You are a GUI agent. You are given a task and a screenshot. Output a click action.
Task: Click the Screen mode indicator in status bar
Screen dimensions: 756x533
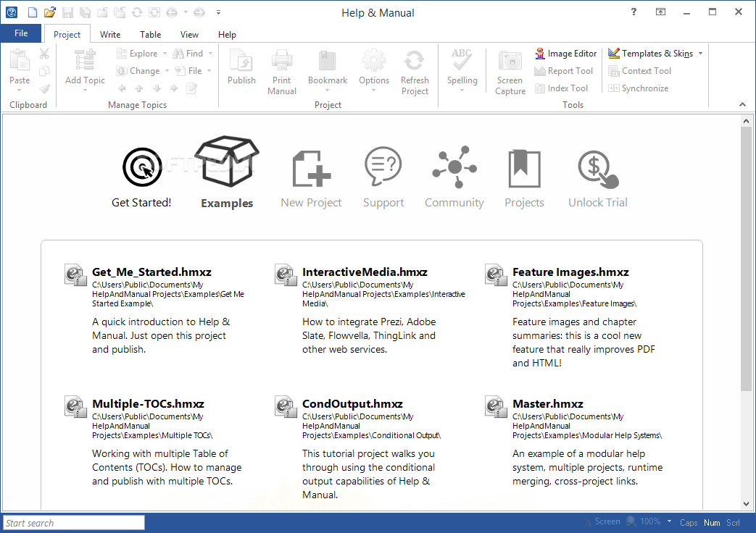pos(602,521)
